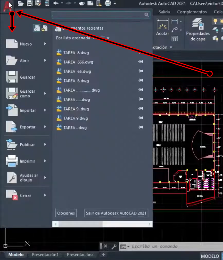Expand the Nuevo submenu arrow
223x260 pixels.
45,44
